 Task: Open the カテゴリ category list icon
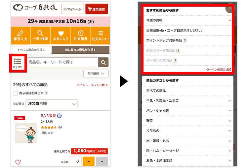pos(18,63)
